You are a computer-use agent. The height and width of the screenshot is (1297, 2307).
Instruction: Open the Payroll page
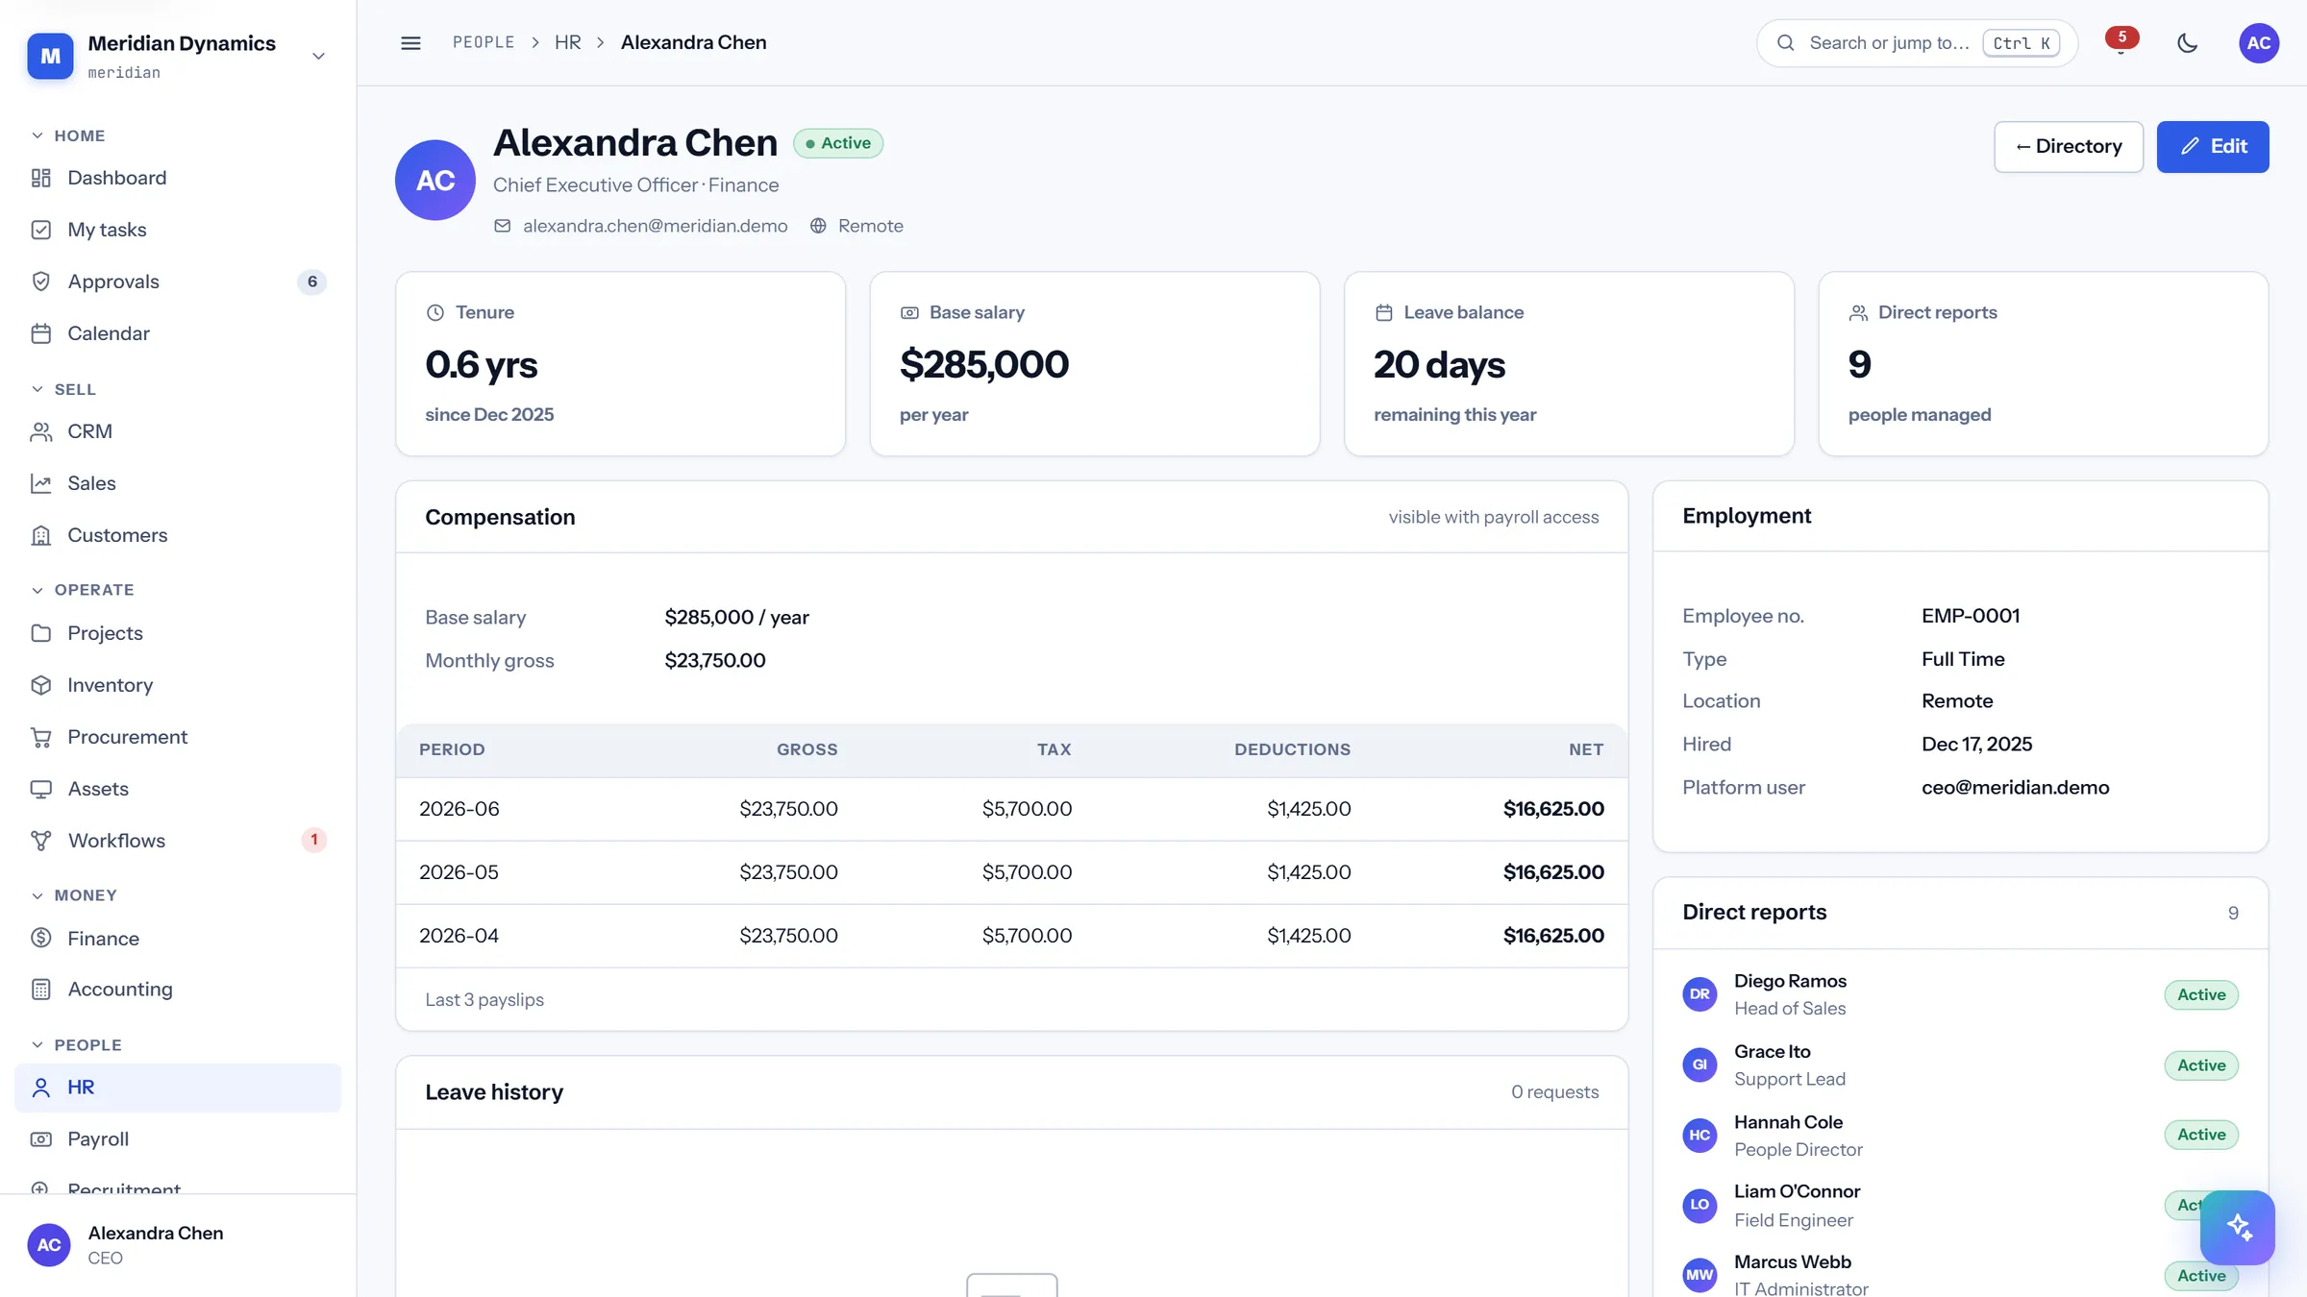click(x=178, y=1139)
